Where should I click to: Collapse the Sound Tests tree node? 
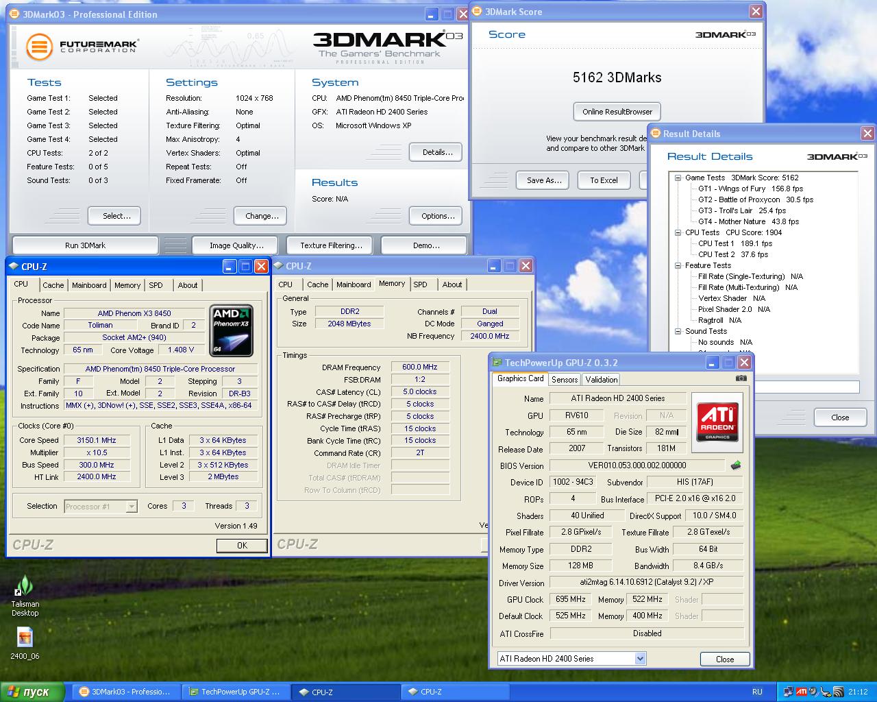pos(678,331)
